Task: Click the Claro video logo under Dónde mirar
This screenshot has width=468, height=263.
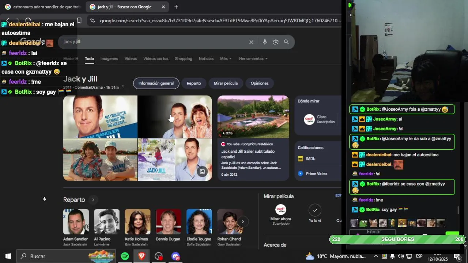Action: [309, 119]
